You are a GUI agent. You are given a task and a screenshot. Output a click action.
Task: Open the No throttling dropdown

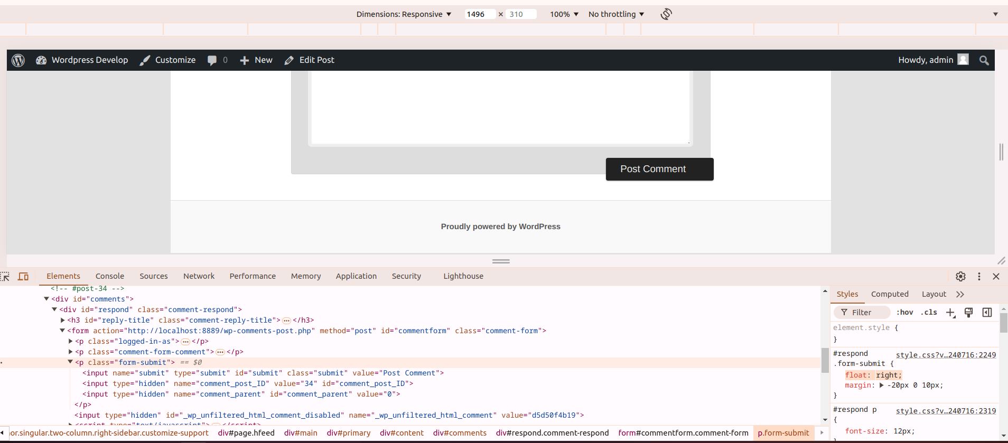click(616, 14)
